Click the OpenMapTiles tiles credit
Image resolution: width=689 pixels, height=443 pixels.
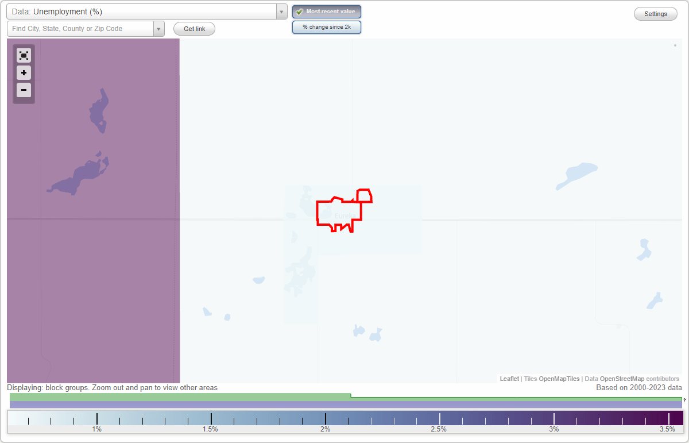coord(559,379)
